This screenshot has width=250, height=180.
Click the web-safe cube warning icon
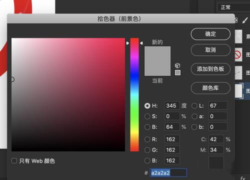177,65
